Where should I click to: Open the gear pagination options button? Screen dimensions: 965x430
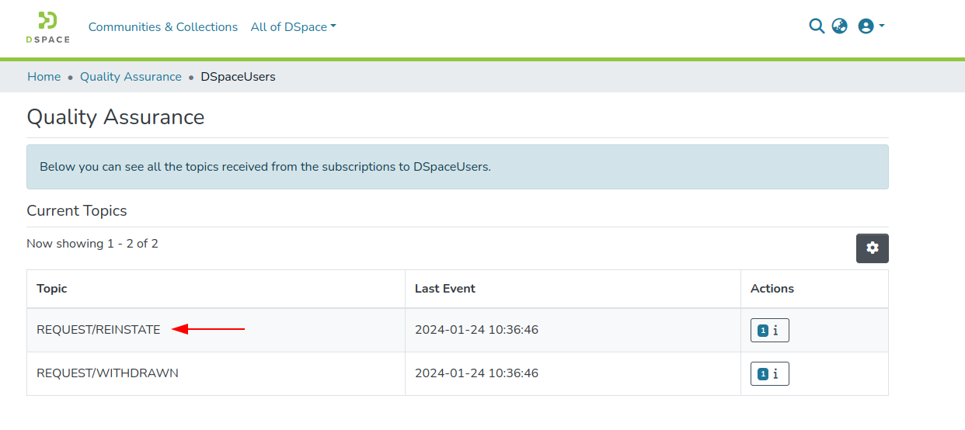872,248
